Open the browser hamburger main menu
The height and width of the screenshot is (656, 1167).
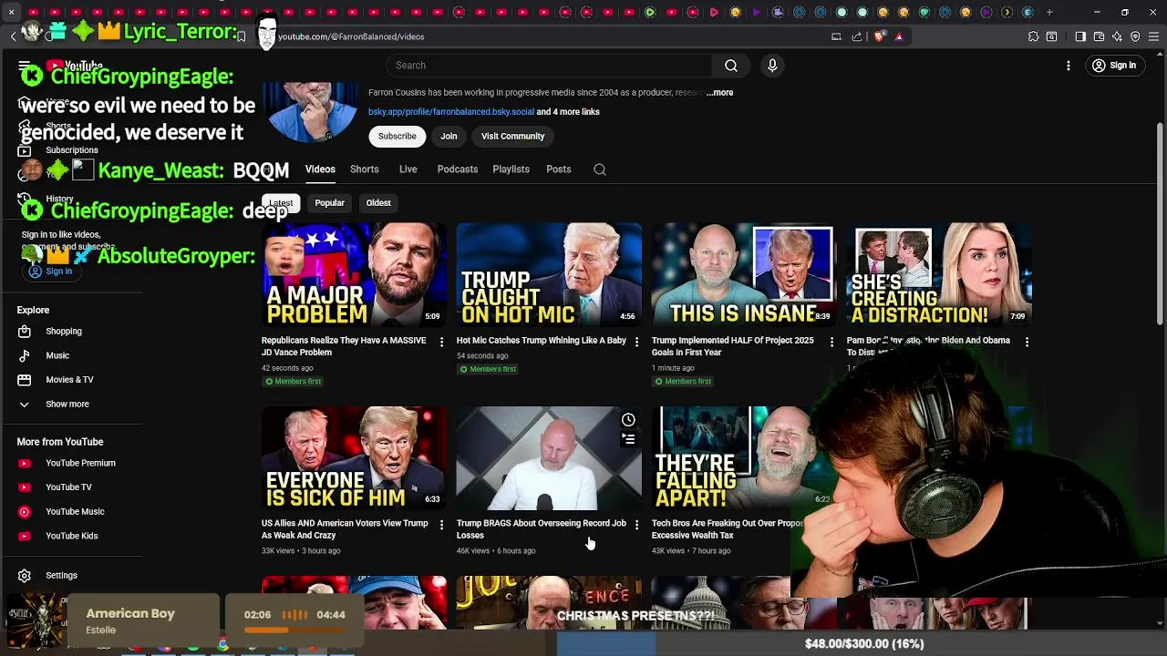click(x=1153, y=36)
